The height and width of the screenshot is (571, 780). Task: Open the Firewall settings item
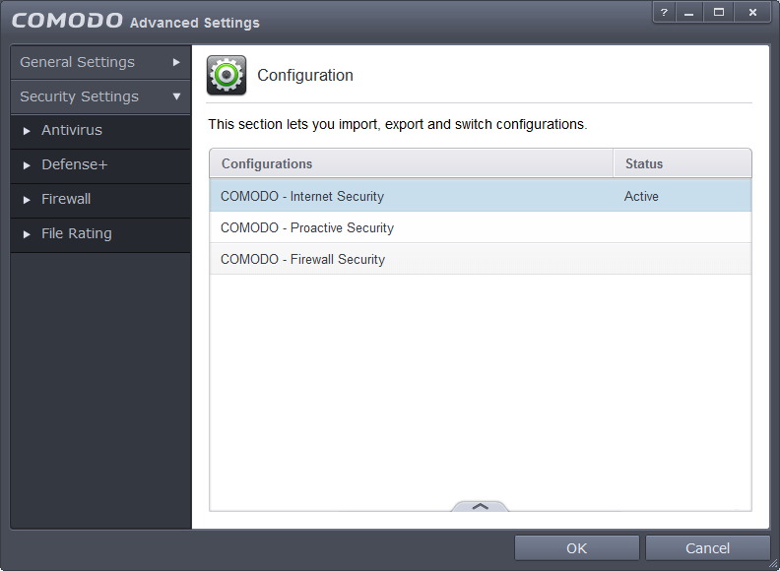(66, 199)
